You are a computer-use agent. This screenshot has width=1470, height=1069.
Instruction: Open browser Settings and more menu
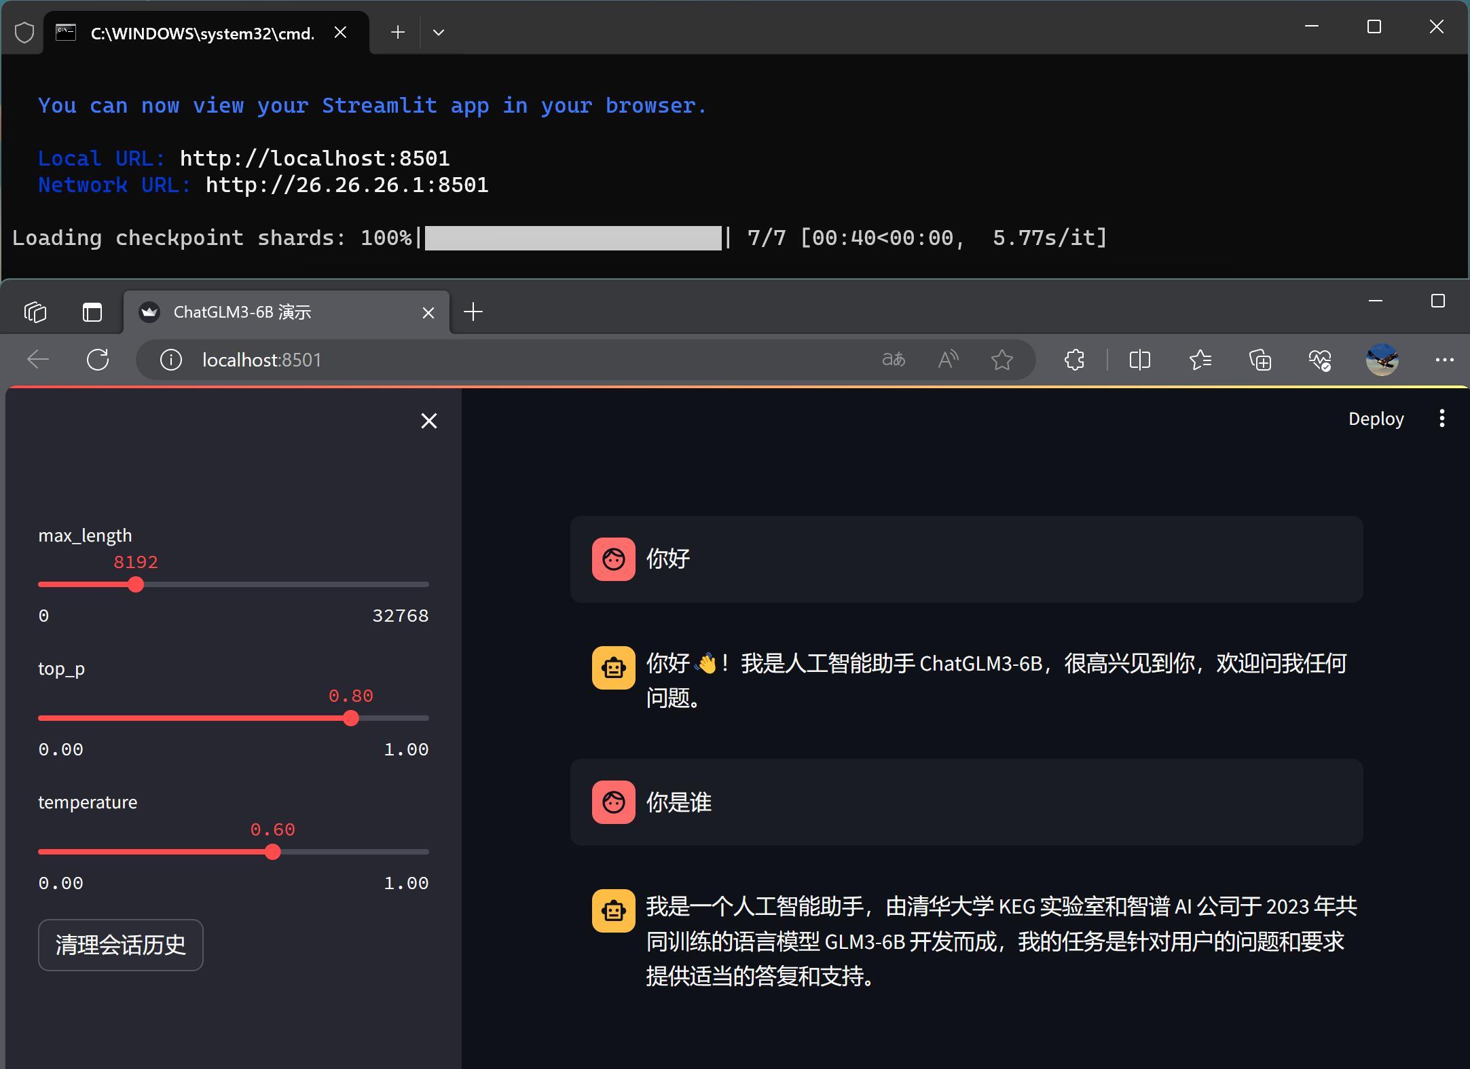click(1444, 359)
